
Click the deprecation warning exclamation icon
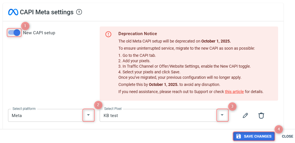point(108,34)
